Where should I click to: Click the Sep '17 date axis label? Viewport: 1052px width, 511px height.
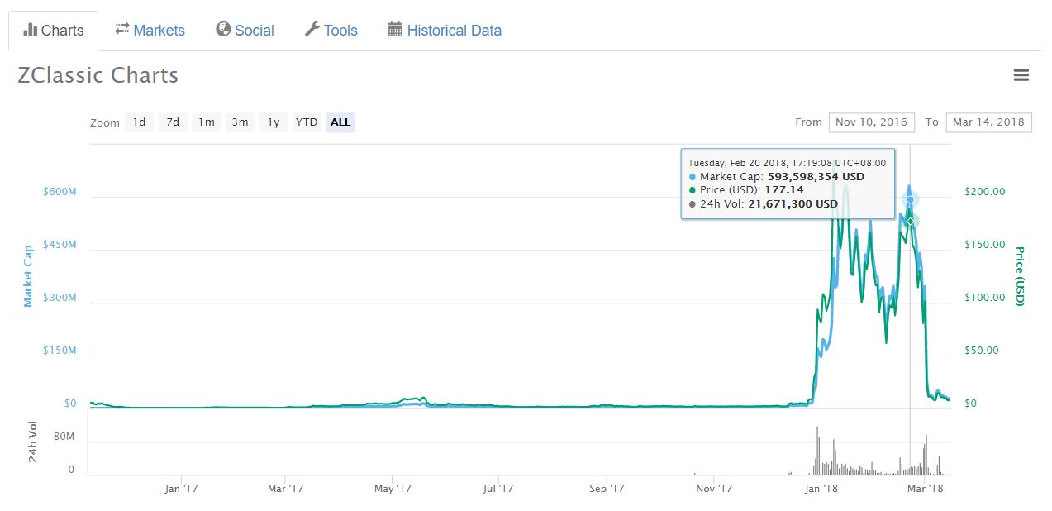607,489
